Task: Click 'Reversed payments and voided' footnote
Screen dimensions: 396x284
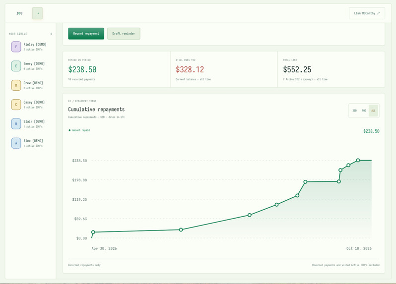Action: 346,265
